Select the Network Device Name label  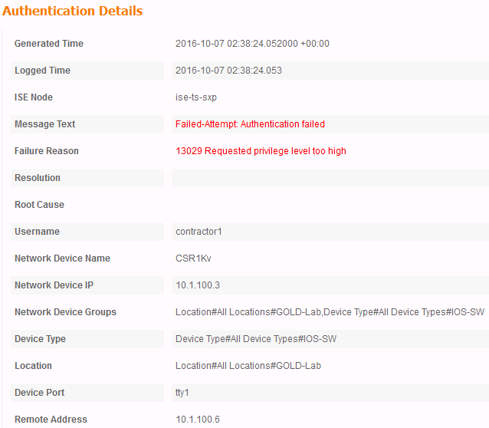pyautogui.click(x=62, y=258)
